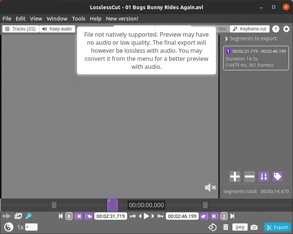Select next segment button labeled 2
This screenshot has height=234, width=293.
224,216
